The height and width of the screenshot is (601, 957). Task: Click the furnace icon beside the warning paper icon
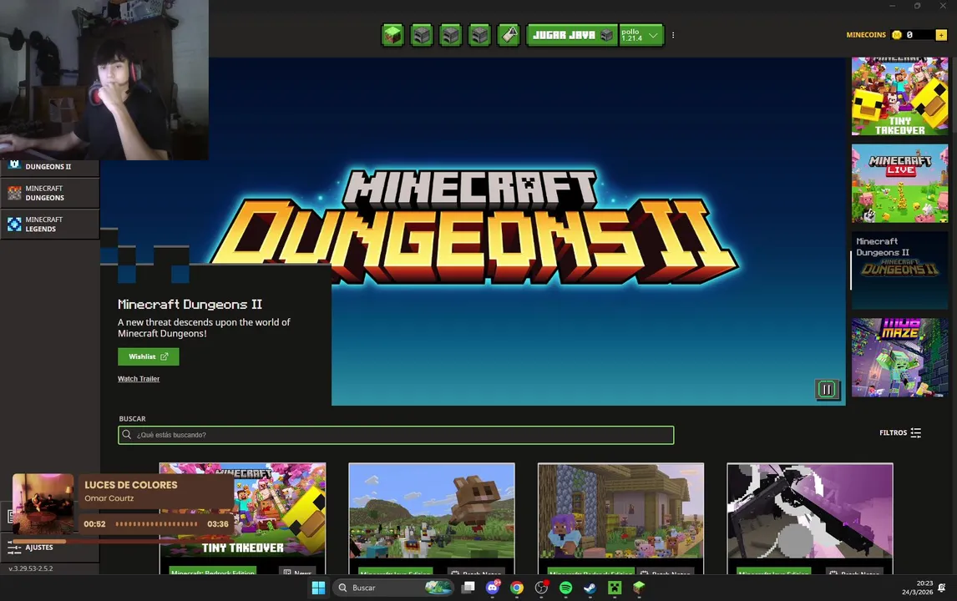coord(479,35)
